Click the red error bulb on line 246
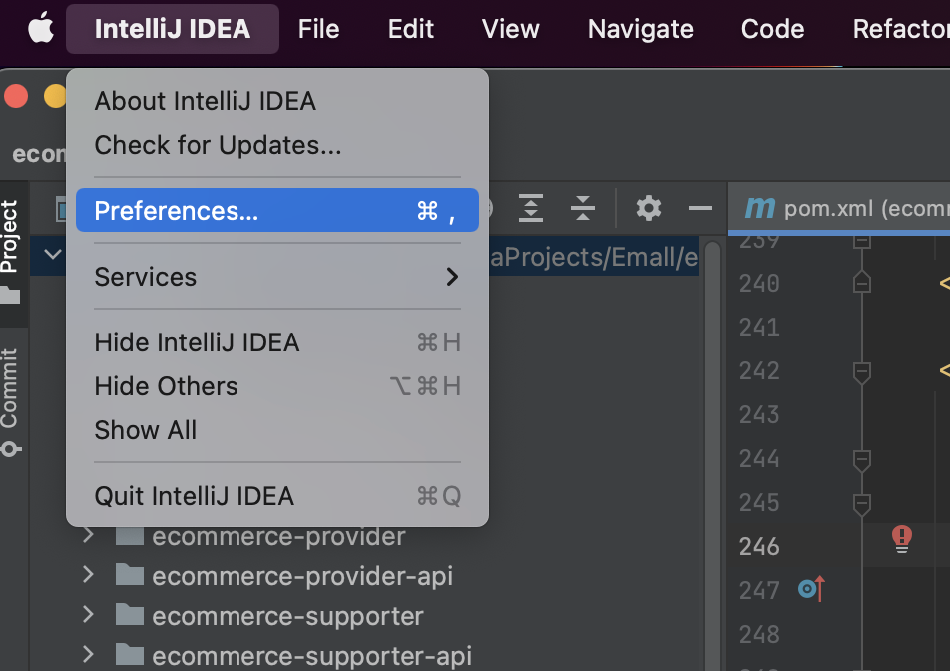The height and width of the screenshot is (671, 950). point(902,540)
